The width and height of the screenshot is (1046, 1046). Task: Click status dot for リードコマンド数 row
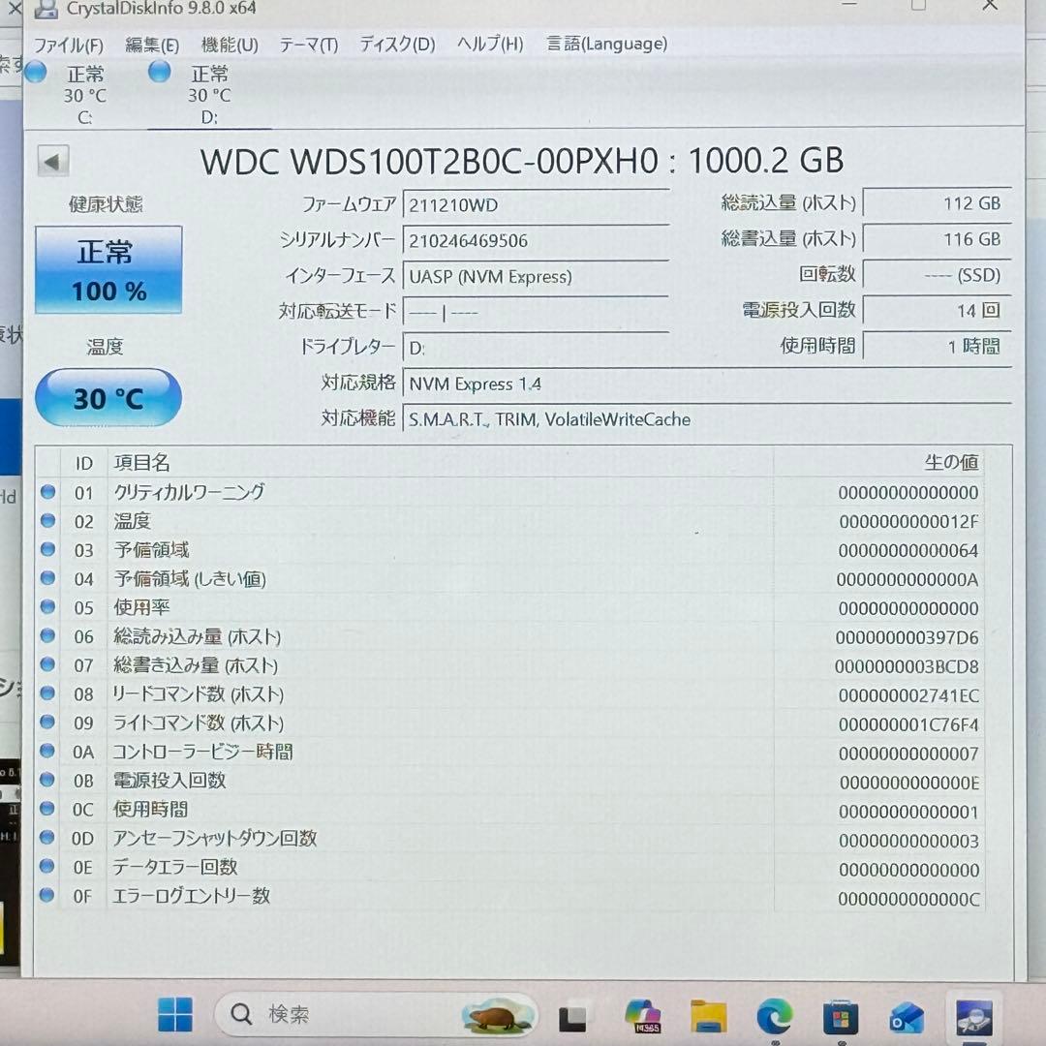pyautogui.click(x=47, y=693)
